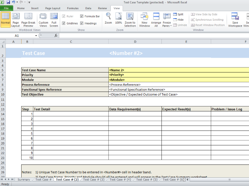Select the Step 5 number cell

pyautogui.click(x=27, y=133)
